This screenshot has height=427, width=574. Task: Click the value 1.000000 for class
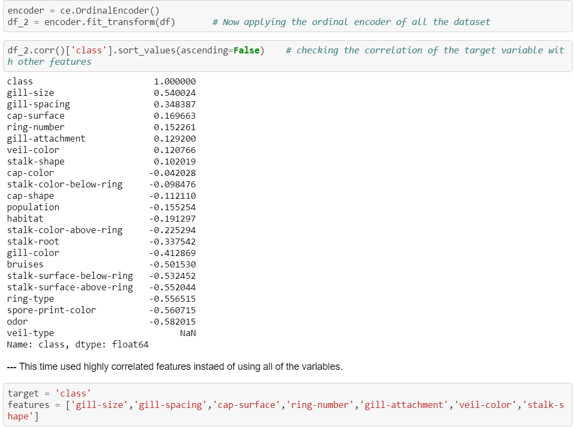pos(175,82)
